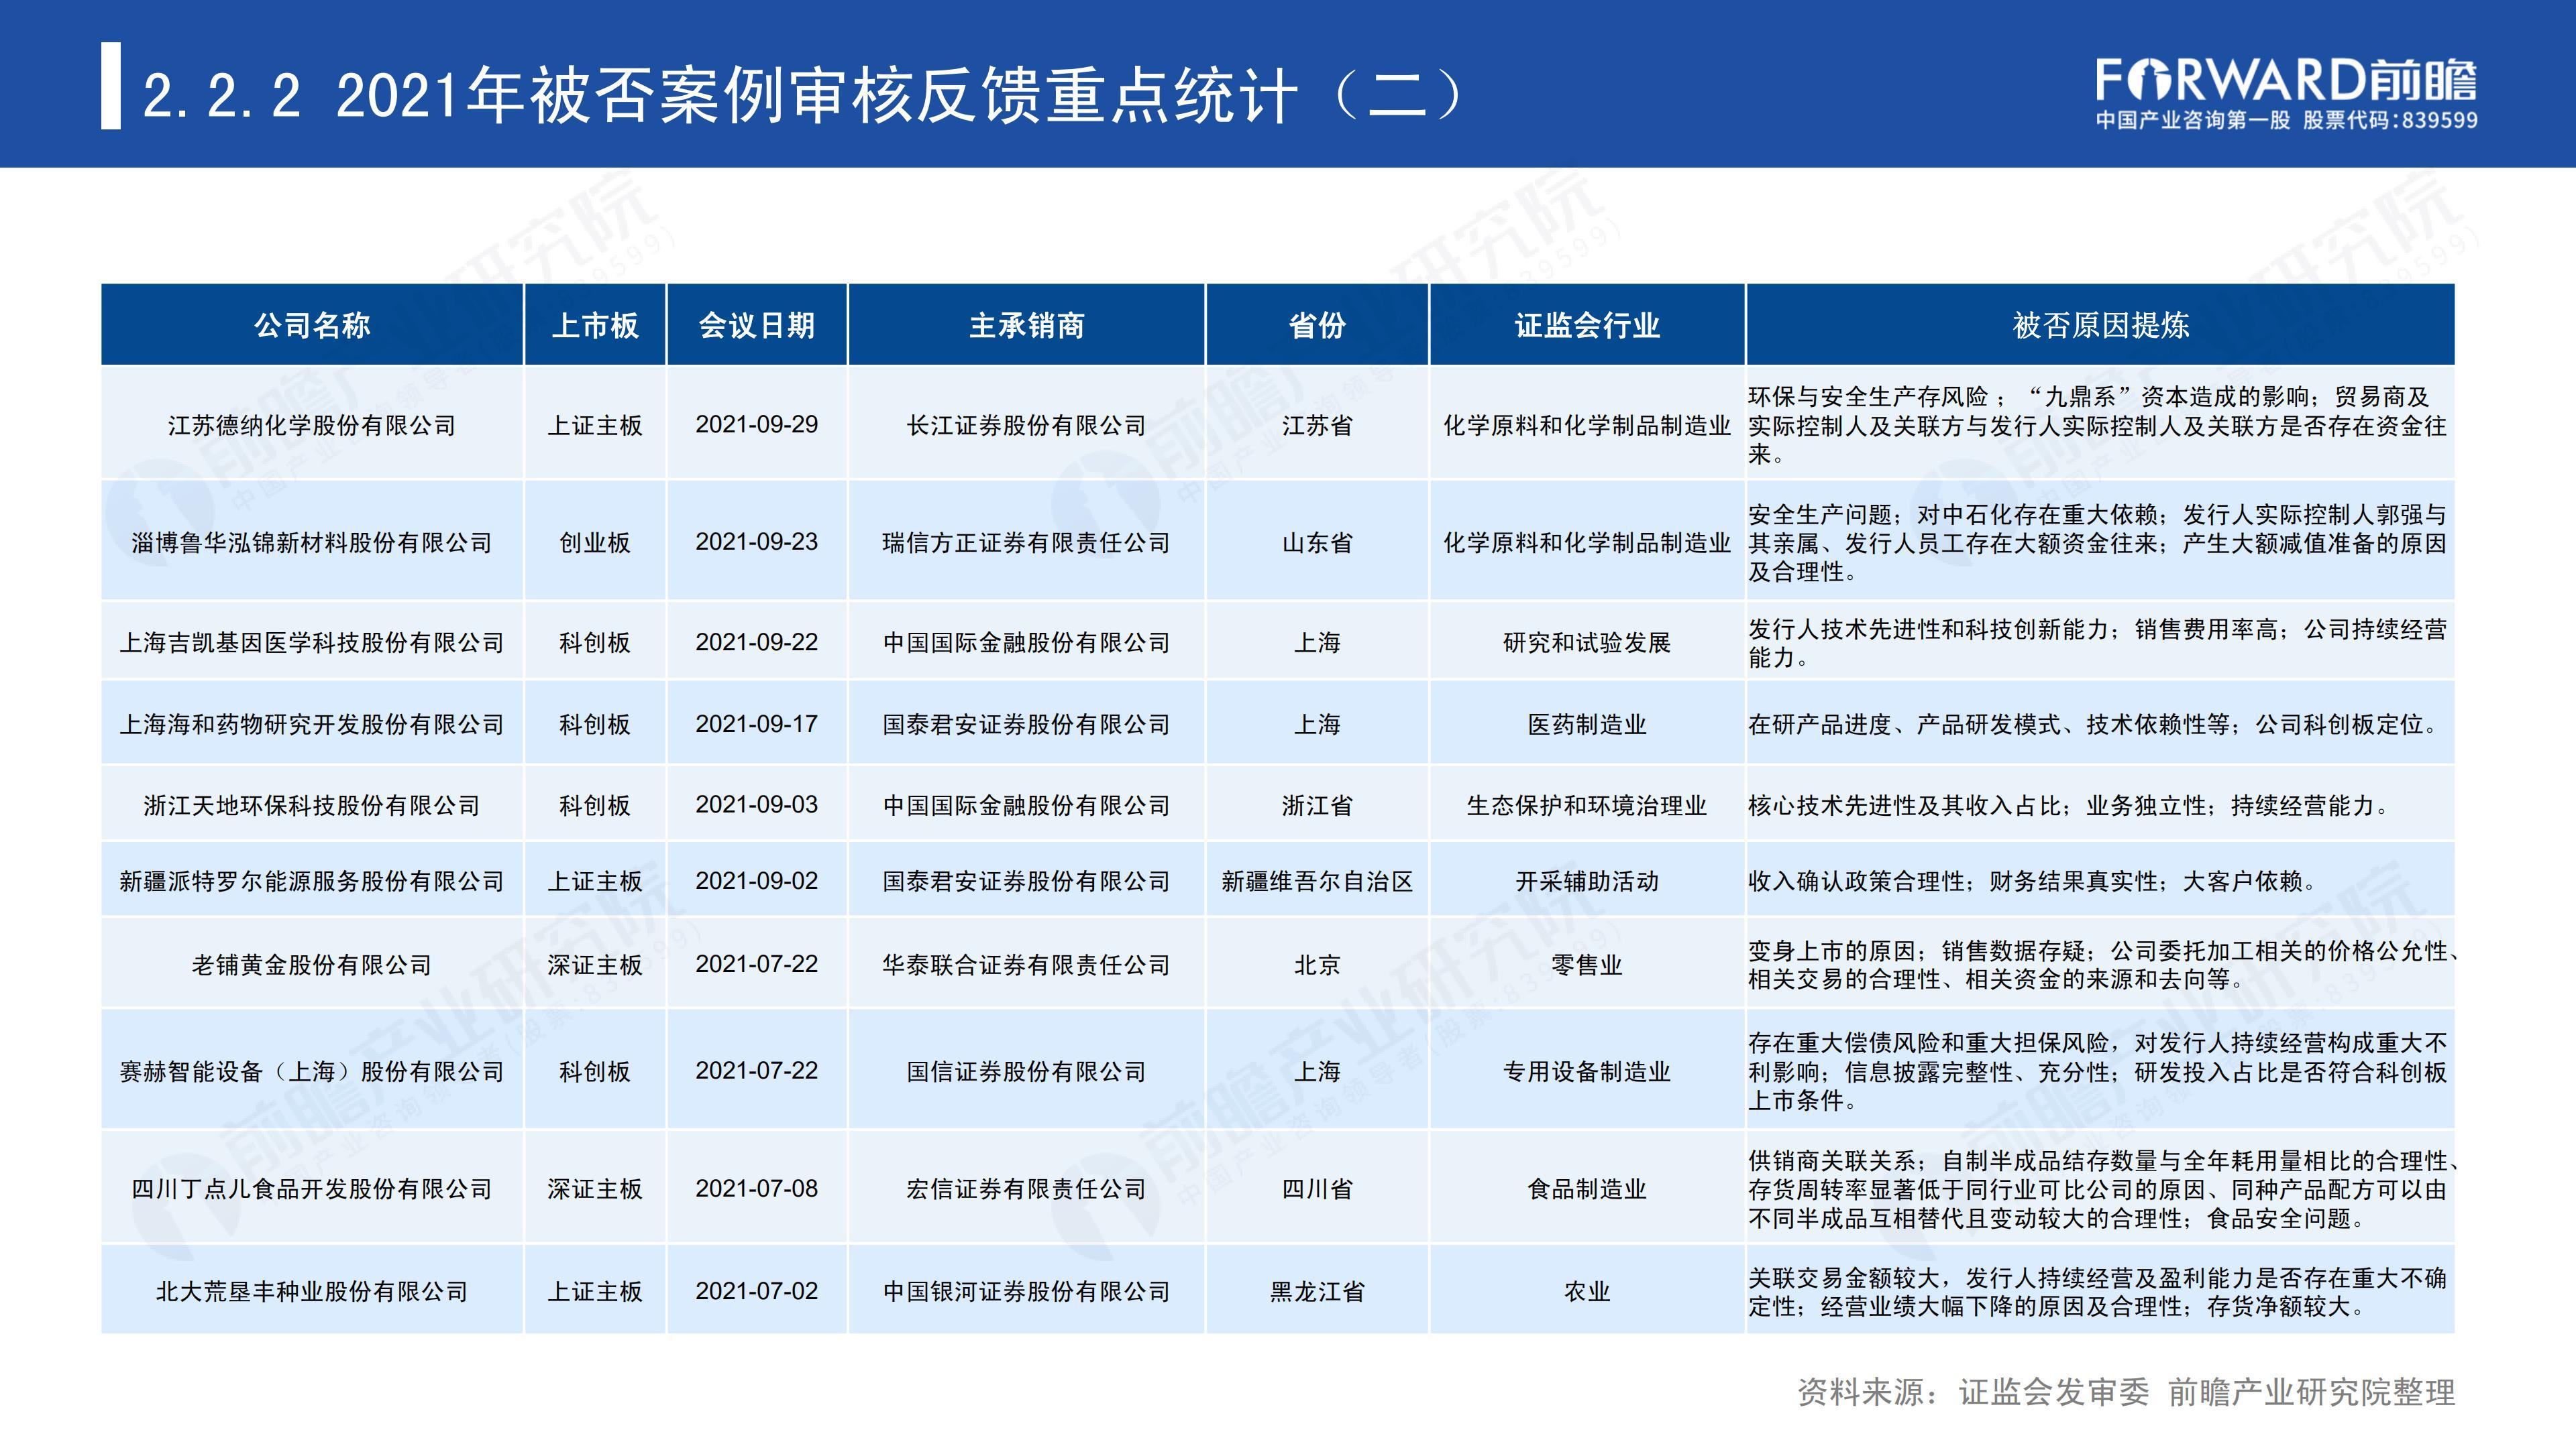Screen dimensions: 2576x1448
Task: Select the 新疆维吾尔自治区 province cell
Action: 1316,882
